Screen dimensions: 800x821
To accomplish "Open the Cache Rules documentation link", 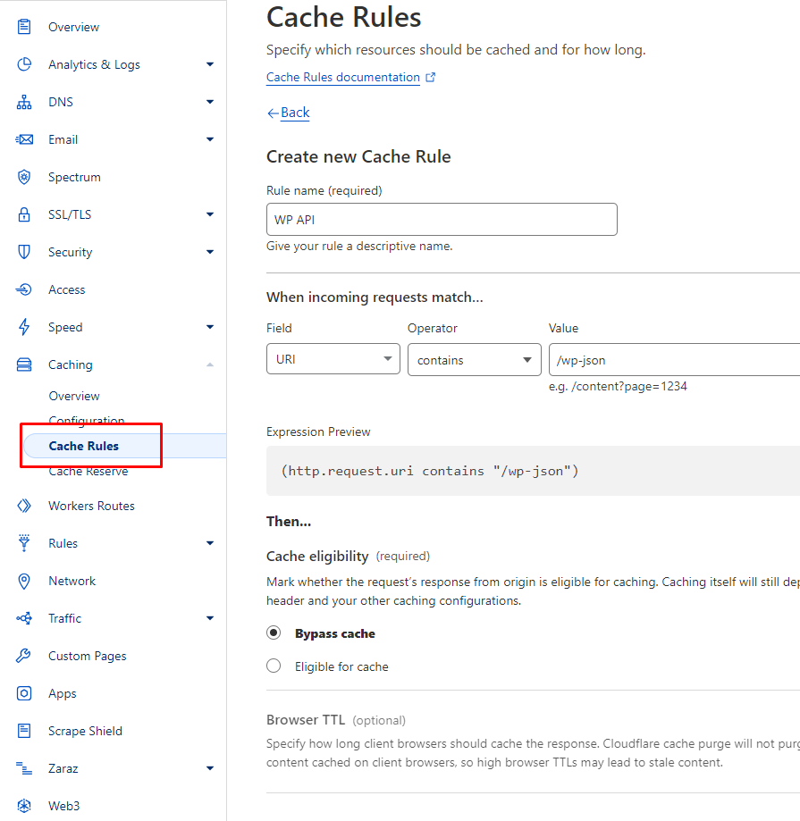I will (343, 78).
